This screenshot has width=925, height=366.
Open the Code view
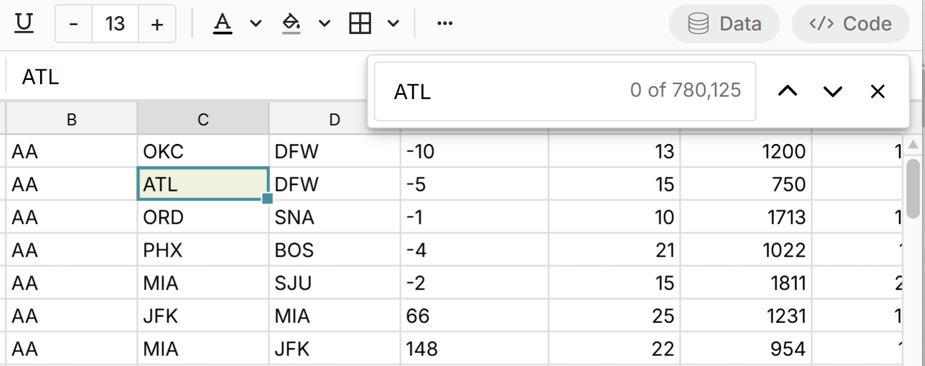(851, 23)
